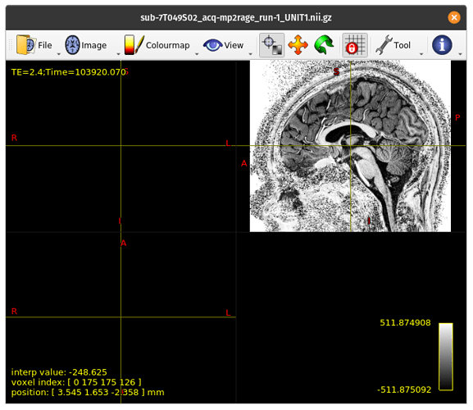Screen dimensions: 473x410
Task: Open the Tool menu label
Action: tap(402, 45)
